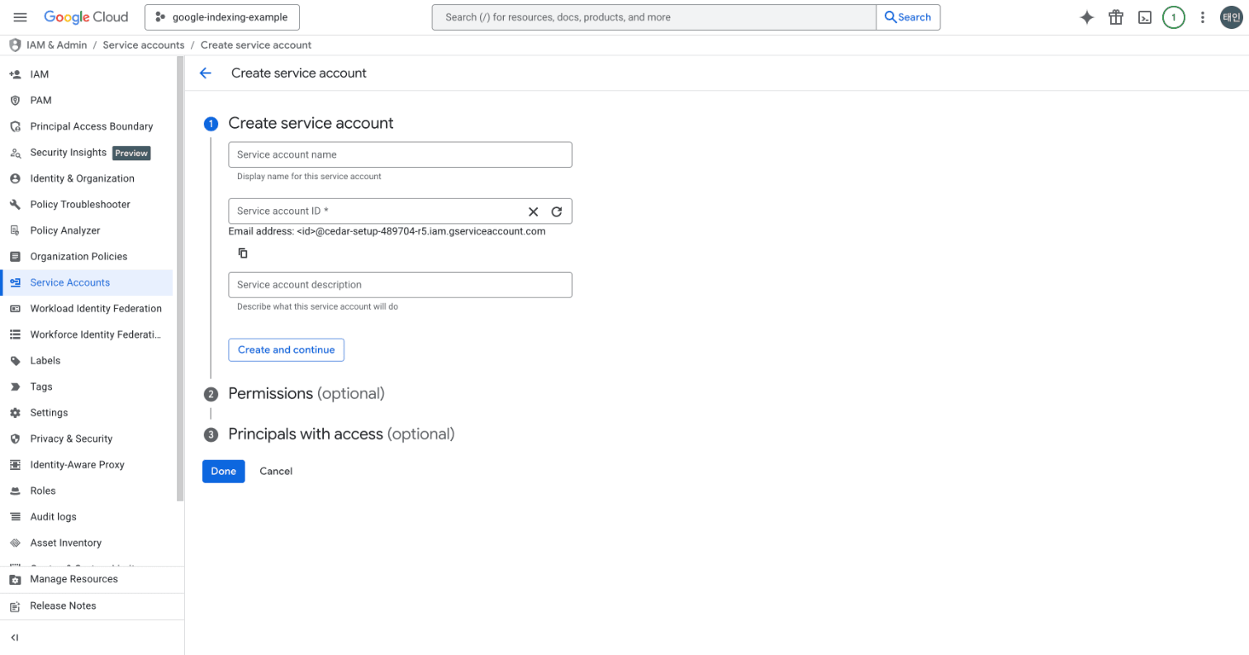Click the Create and continue button

click(x=286, y=349)
